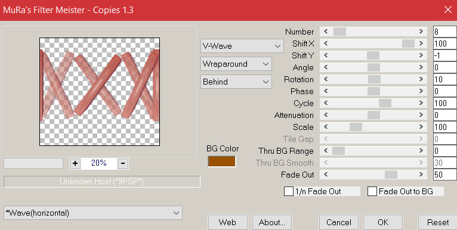Click the Attenuation right arrow
This screenshot has height=230, width=457.
[x=421, y=115]
